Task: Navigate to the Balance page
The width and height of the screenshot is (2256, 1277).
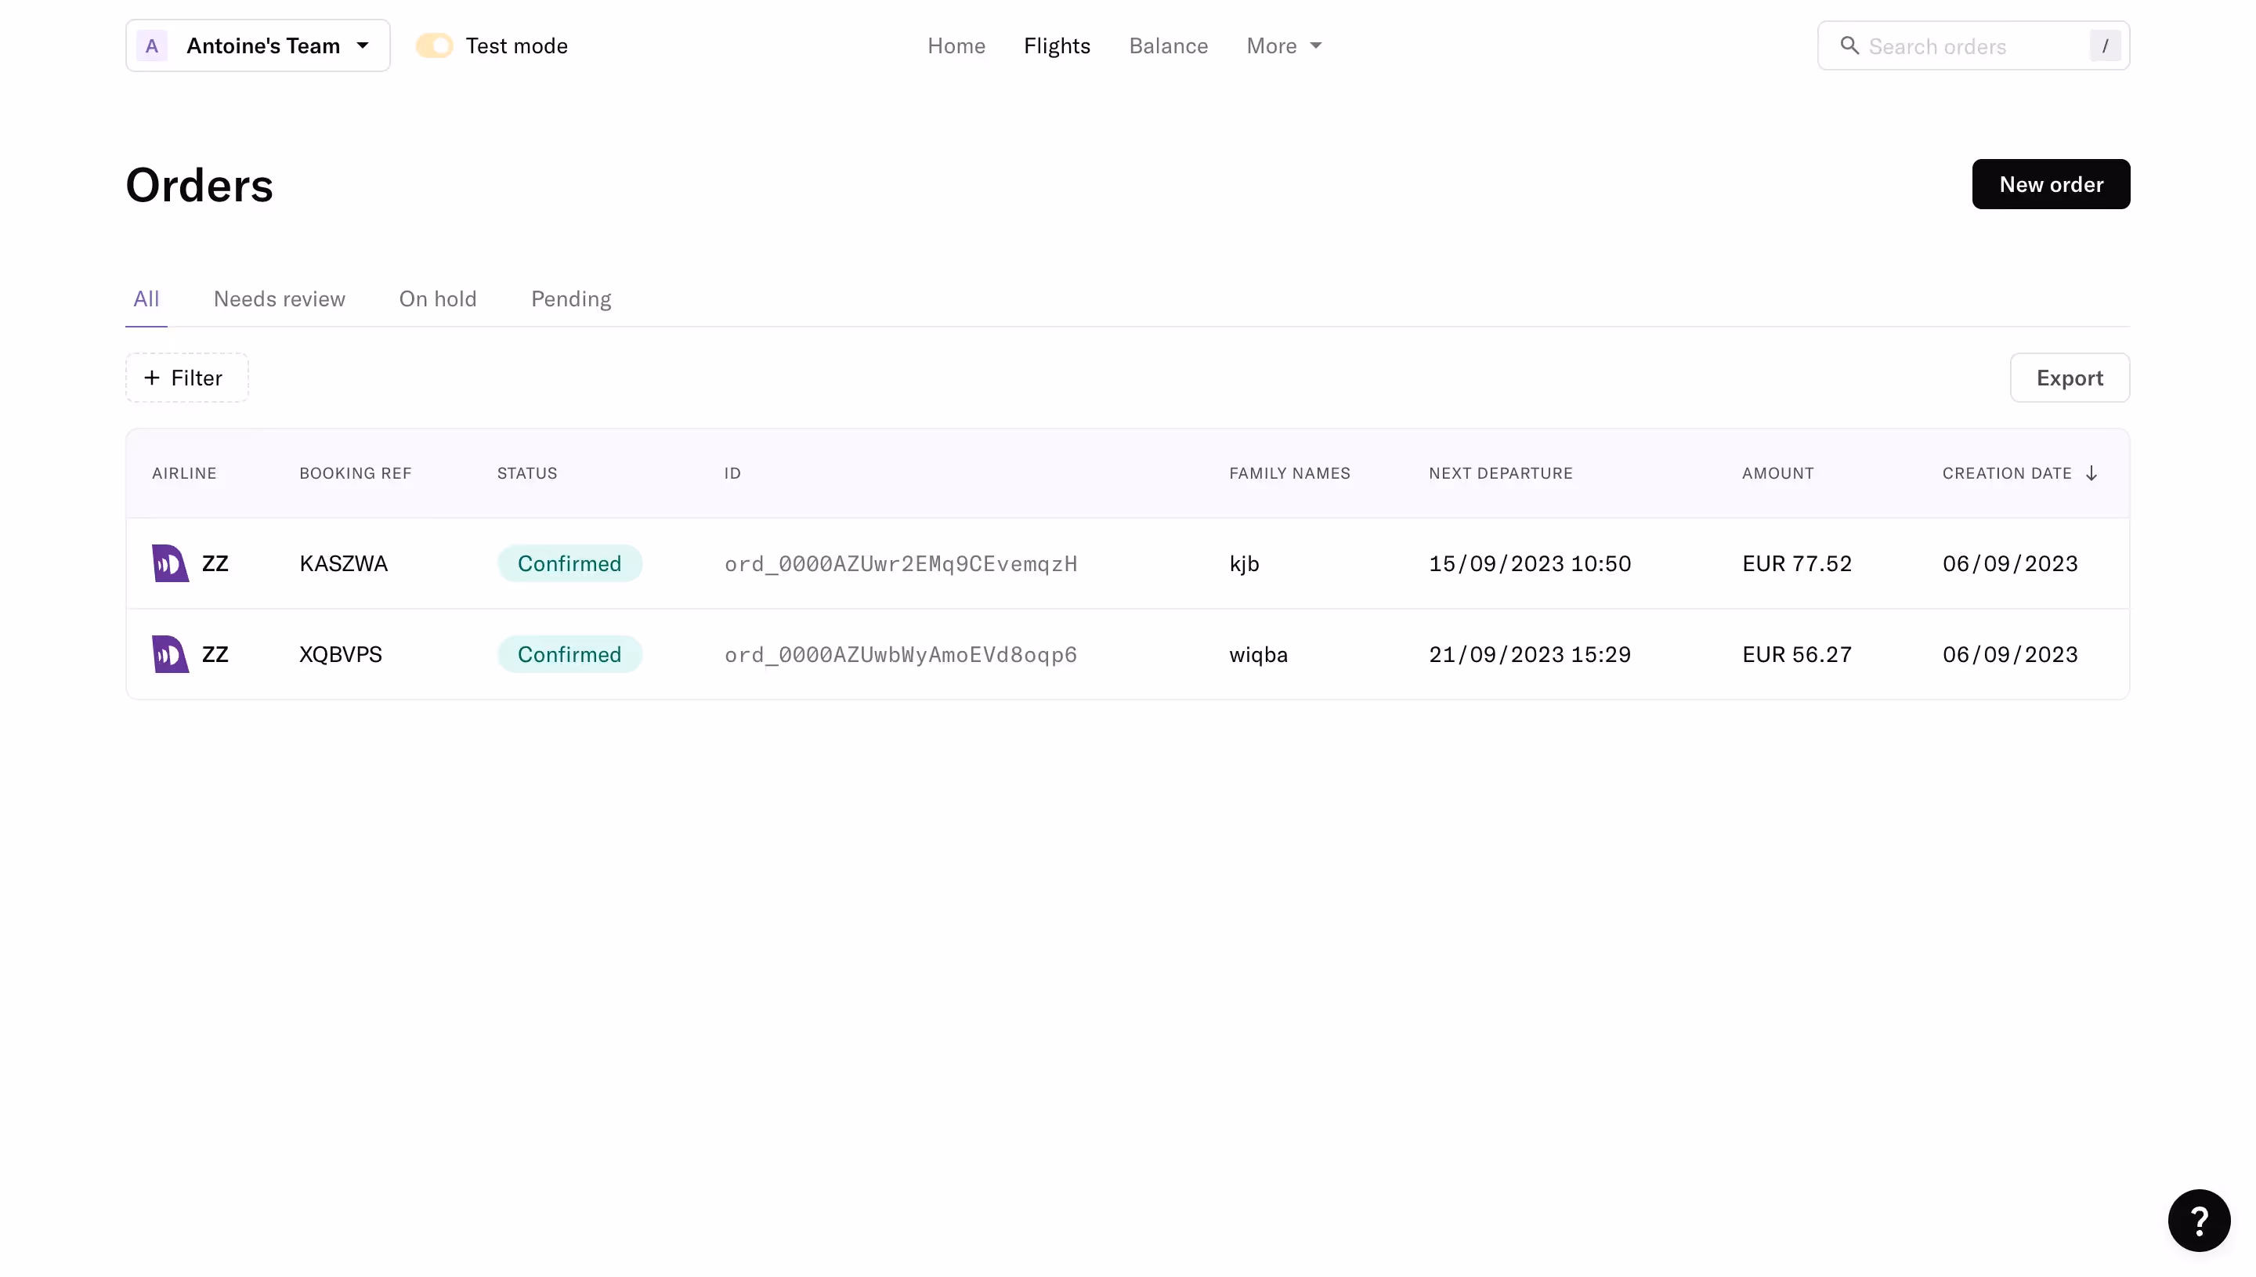Action: [x=1168, y=45]
